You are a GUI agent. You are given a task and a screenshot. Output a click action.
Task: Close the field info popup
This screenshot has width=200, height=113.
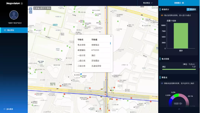(x=111, y=36)
